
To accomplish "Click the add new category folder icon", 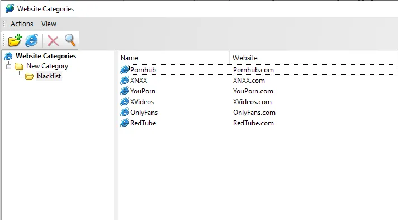I will point(15,40).
